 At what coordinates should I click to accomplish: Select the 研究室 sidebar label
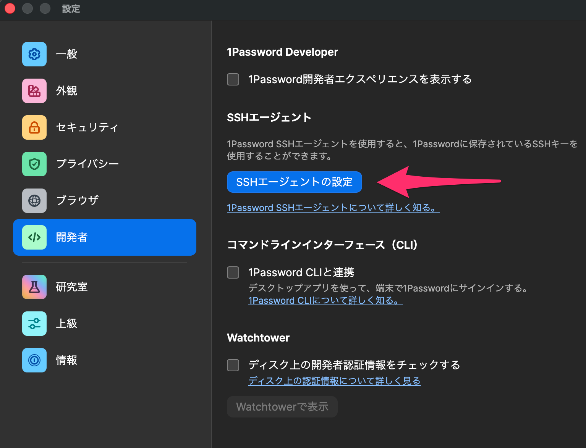click(71, 287)
